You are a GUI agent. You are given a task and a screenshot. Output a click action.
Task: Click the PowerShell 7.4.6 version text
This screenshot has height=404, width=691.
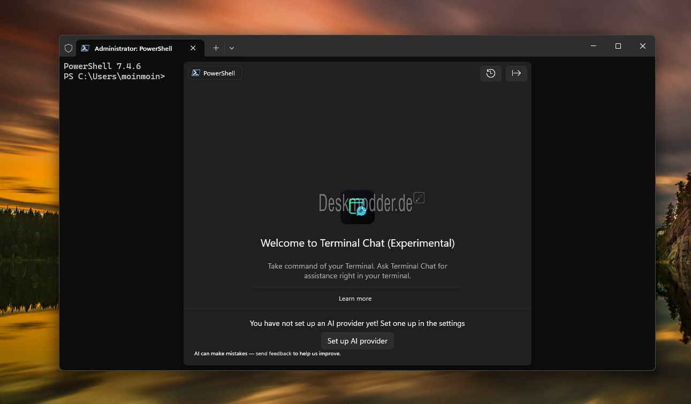click(102, 66)
